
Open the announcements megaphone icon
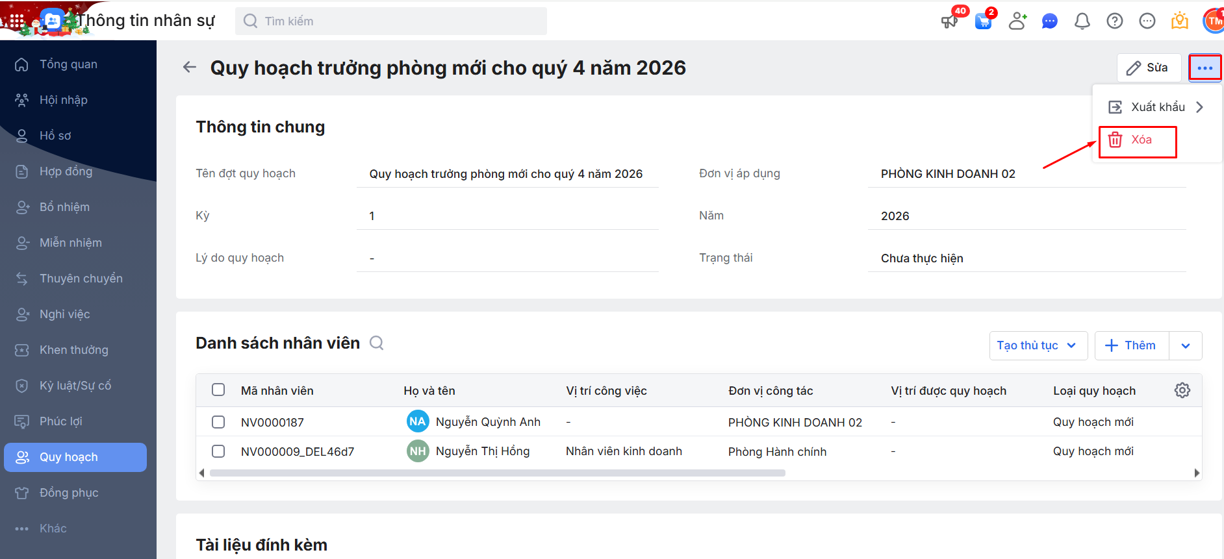(949, 21)
